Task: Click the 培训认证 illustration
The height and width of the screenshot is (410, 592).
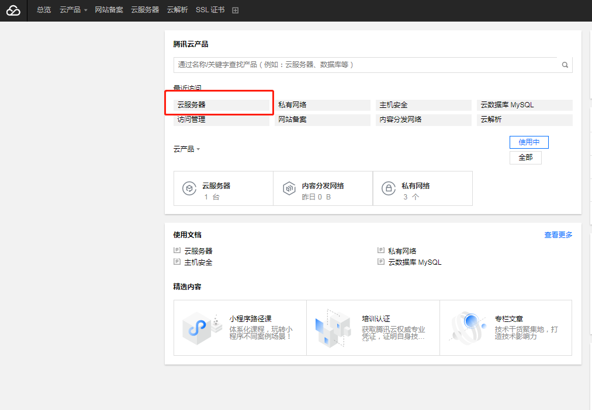Action: click(x=333, y=328)
